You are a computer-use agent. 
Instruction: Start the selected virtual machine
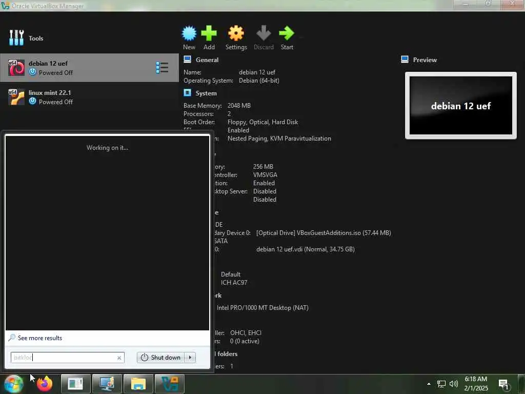[287, 38]
